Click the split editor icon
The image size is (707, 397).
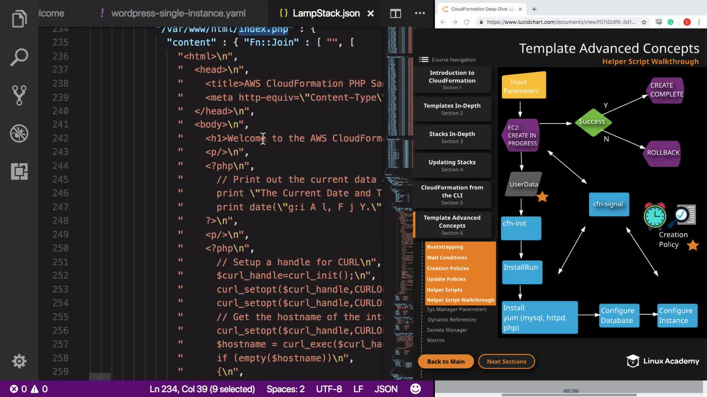(395, 14)
